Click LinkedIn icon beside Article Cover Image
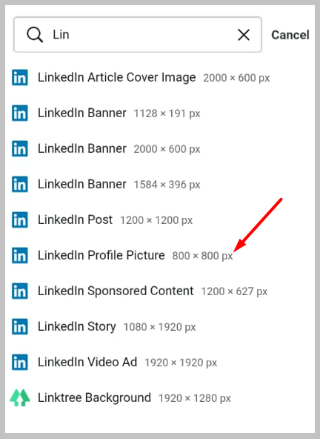 coord(20,78)
